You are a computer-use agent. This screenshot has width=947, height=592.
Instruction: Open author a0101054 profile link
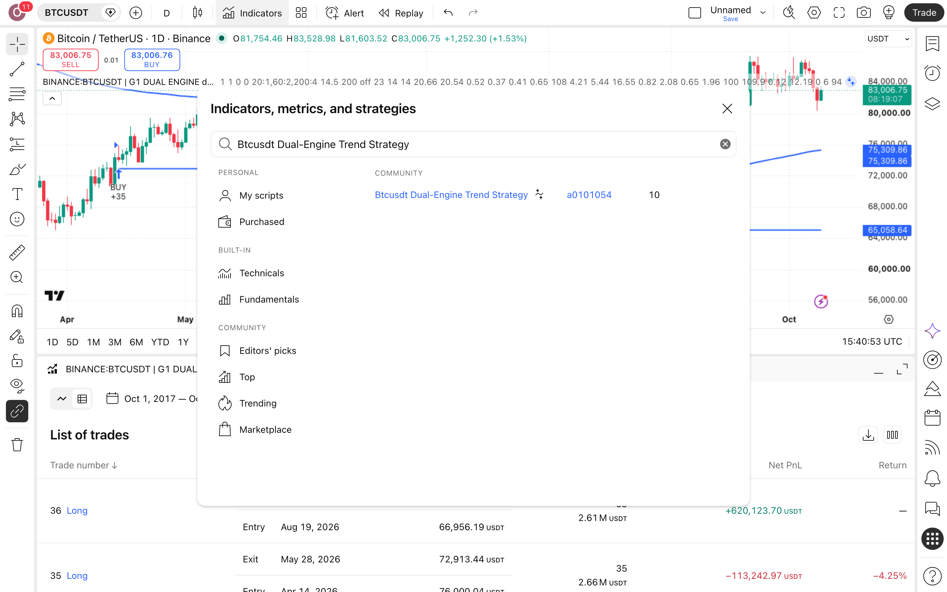pos(589,195)
